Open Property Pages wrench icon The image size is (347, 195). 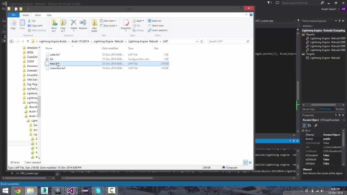[x=316, y=125]
